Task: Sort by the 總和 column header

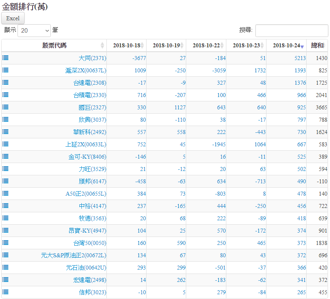Action: click(x=317, y=45)
